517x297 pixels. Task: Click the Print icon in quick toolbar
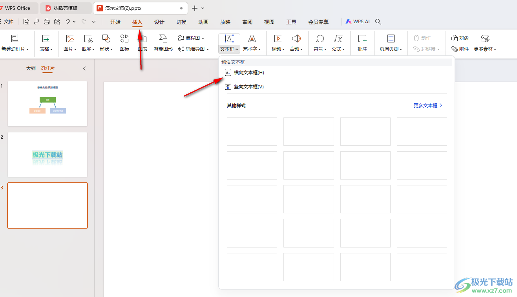47,22
